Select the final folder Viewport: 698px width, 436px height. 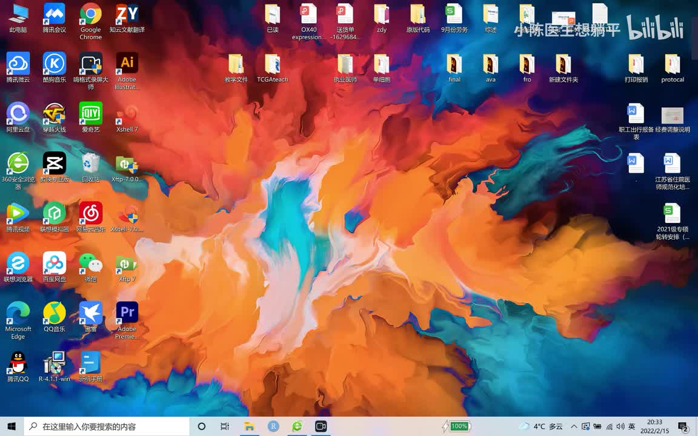coord(454,68)
